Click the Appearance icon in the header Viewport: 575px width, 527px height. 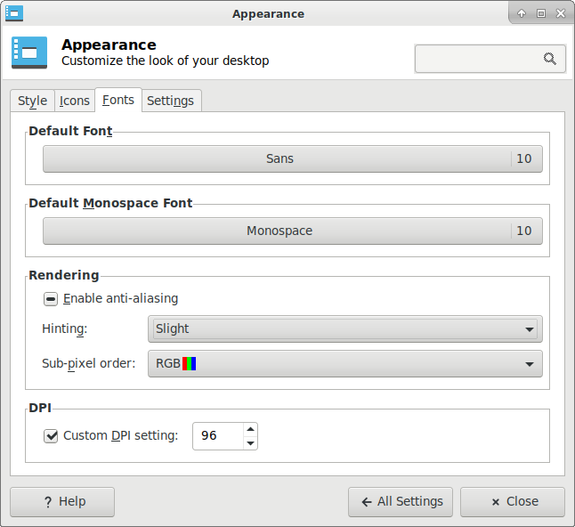point(29,53)
